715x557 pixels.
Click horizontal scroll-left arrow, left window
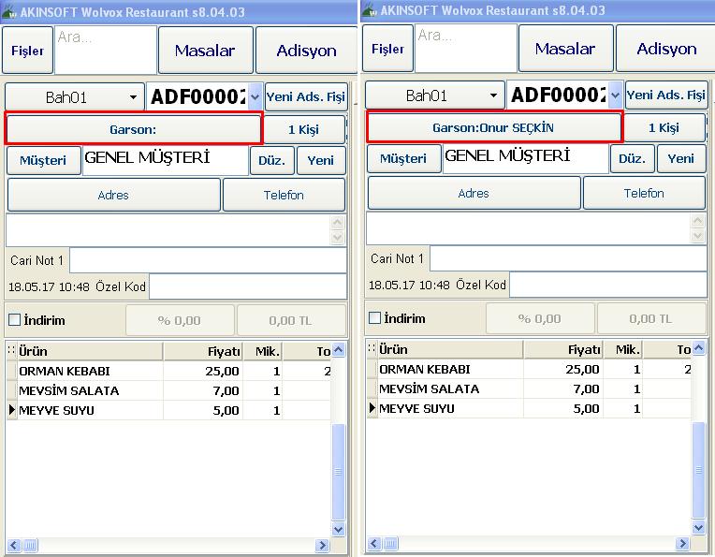(14, 545)
